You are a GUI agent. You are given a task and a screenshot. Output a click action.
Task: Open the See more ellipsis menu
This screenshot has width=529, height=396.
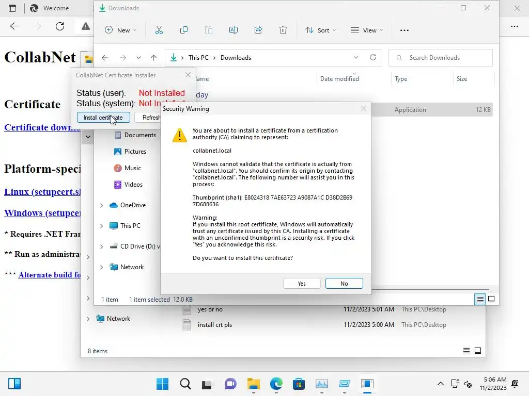404,30
